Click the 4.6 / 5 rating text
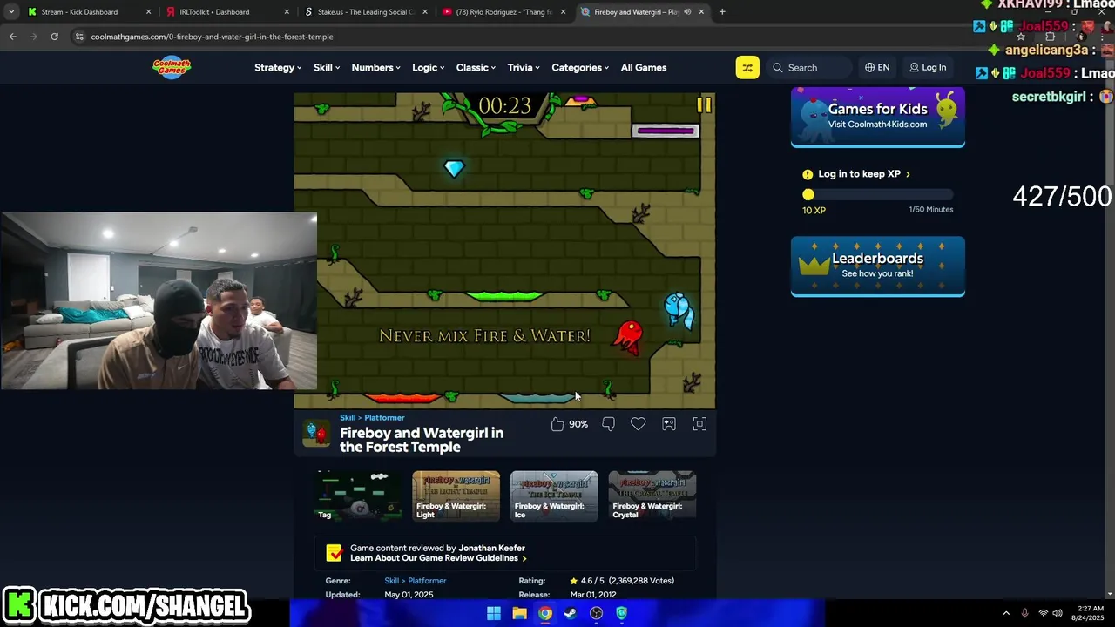 [592, 581]
